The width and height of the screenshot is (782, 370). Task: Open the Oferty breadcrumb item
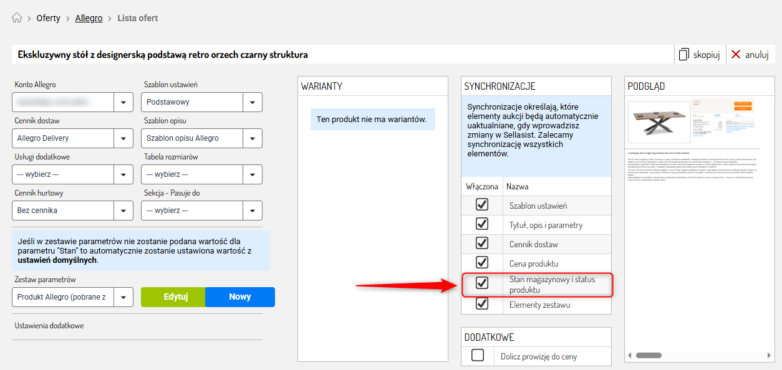tap(48, 18)
